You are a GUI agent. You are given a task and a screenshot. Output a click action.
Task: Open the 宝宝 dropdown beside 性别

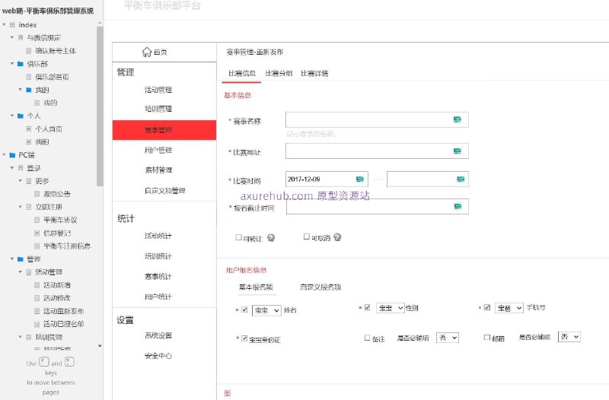point(391,308)
